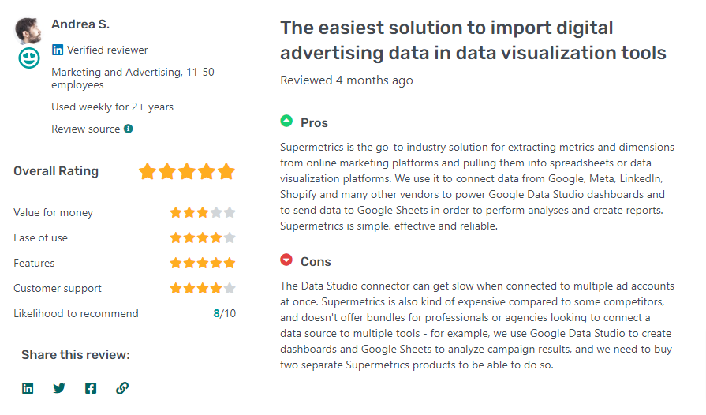This screenshot has width=706, height=415.
Task: Click the Verified reviewer label
Action: coord(107,50)
